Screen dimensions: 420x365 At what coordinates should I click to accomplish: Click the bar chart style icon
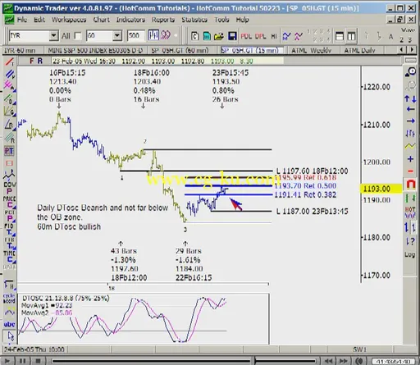coord(153,35)
